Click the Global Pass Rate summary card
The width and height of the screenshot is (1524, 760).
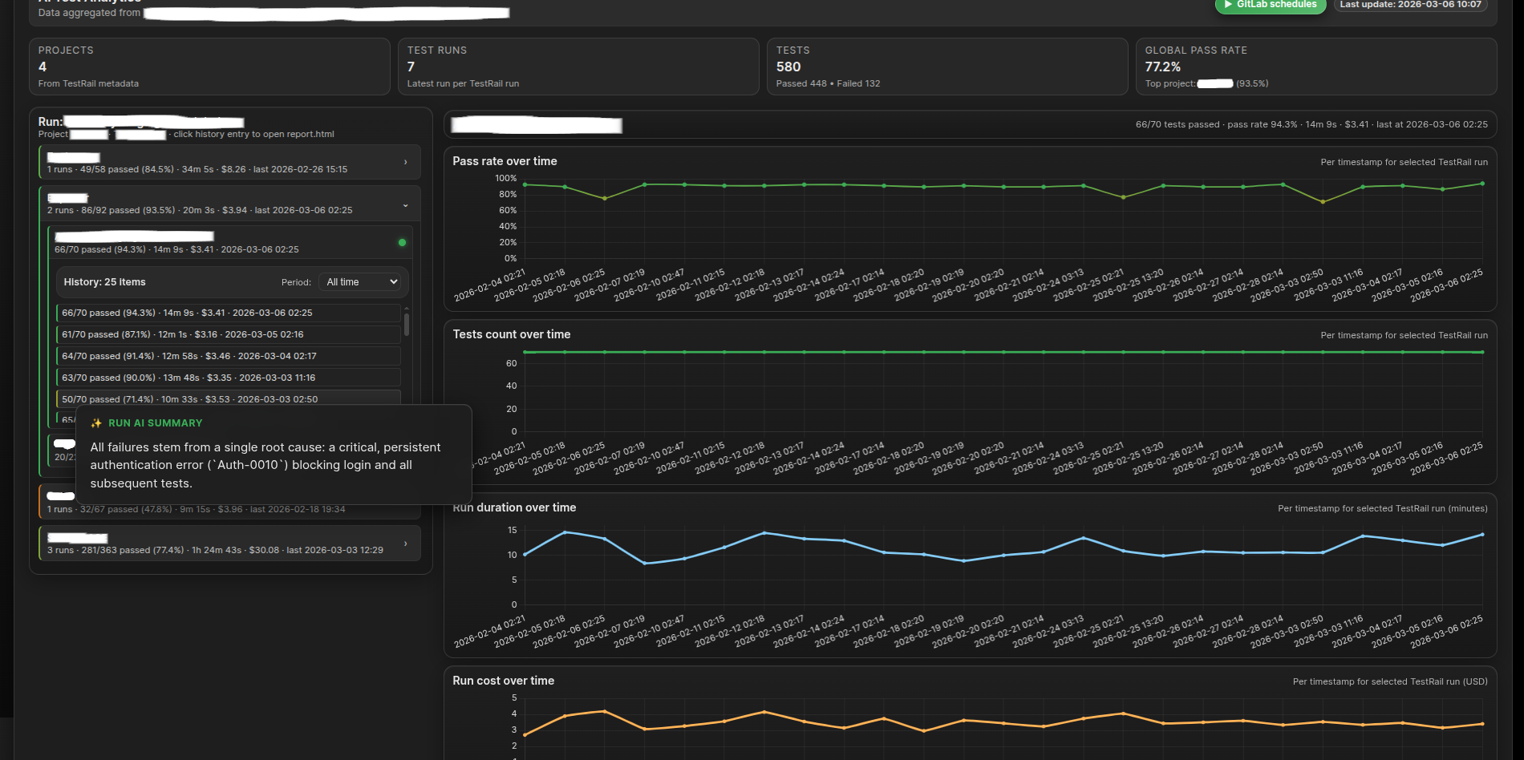click(1315, 67)
